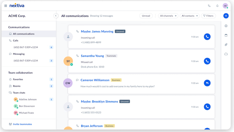Open the Maybe: Brooklyn Simmons contact name

[99, 101]
